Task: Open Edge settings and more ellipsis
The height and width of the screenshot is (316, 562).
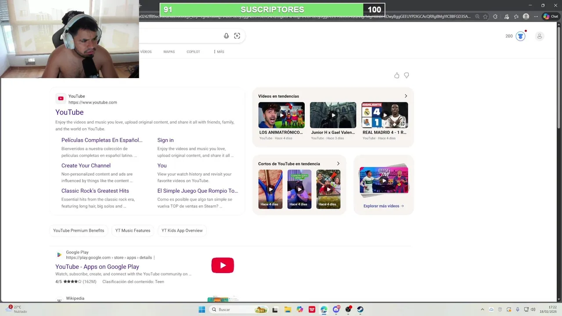Action: pos(536,17)
